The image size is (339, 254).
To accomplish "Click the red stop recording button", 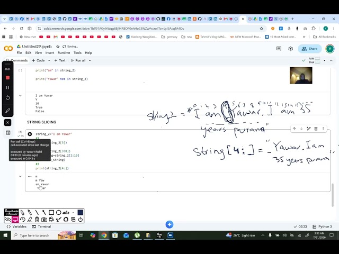I will point(7,78).
